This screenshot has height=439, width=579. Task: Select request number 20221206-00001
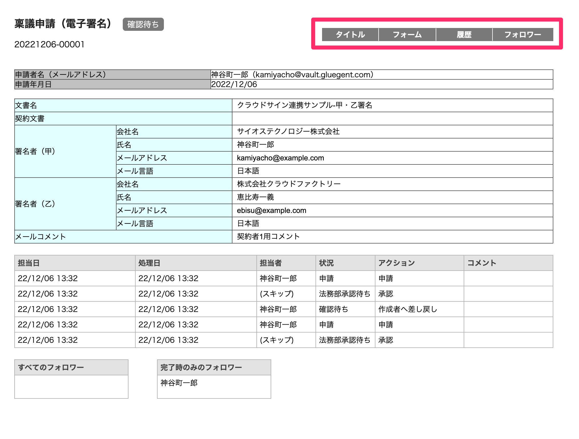tap(49, 45)
